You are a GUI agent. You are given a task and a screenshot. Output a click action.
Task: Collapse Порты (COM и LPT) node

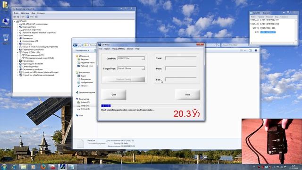pos(18,52)
